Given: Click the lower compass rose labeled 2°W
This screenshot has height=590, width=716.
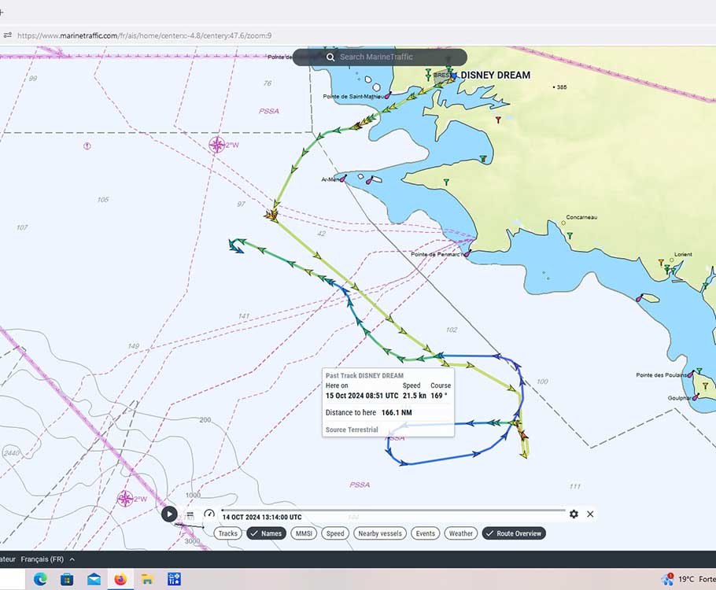Looking at the screenshot, I should coord(124,499).
